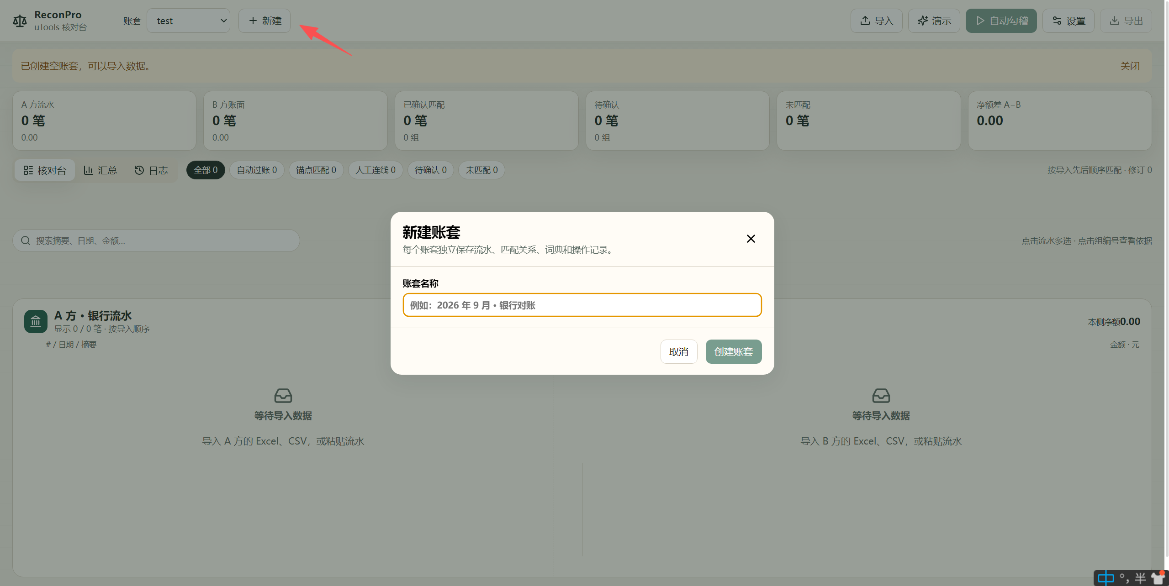Click the 本侧净额0.00 text
Image resolution: width=1169 pixels, height=586 pixels.
[x=1114, y=322]
